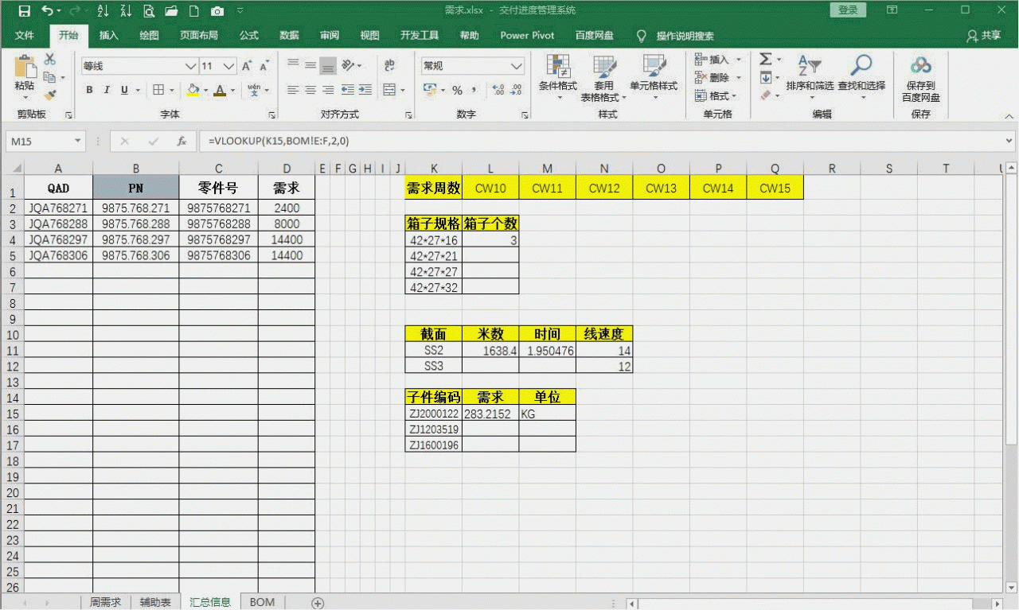
Task: Increase font size with the larger A icon
Action: [248, 66]
